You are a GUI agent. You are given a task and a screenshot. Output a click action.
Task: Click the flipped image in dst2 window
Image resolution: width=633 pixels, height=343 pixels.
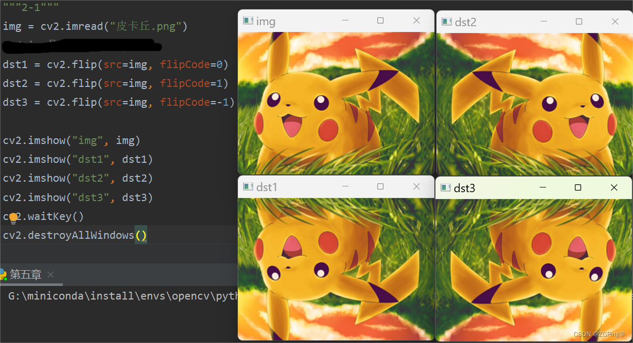click(x=534, y=104)
